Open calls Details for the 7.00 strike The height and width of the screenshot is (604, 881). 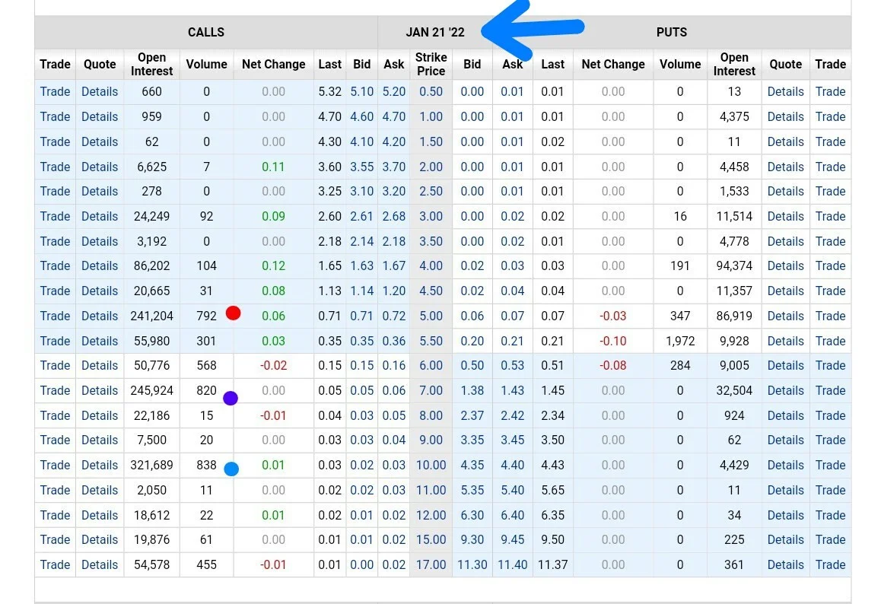point(100,390)
